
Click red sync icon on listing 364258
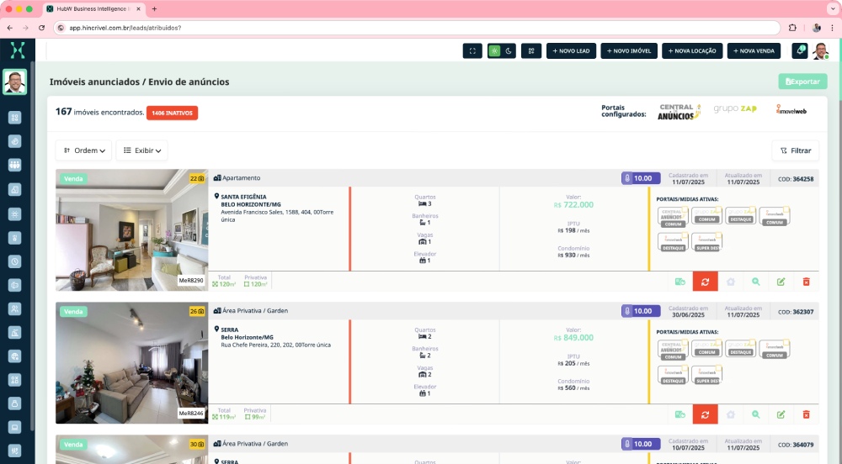(x=705, y=282)
